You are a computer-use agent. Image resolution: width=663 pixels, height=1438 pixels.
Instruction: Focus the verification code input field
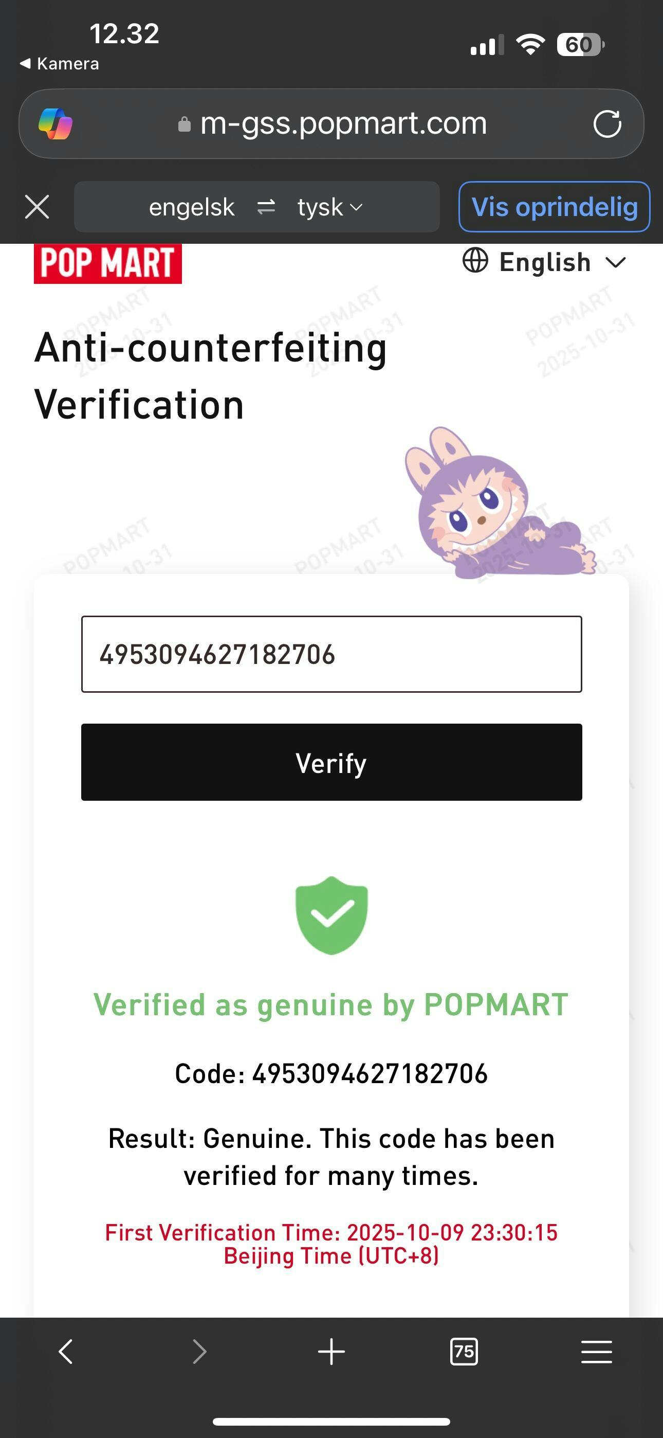click(x=331, y=654)
